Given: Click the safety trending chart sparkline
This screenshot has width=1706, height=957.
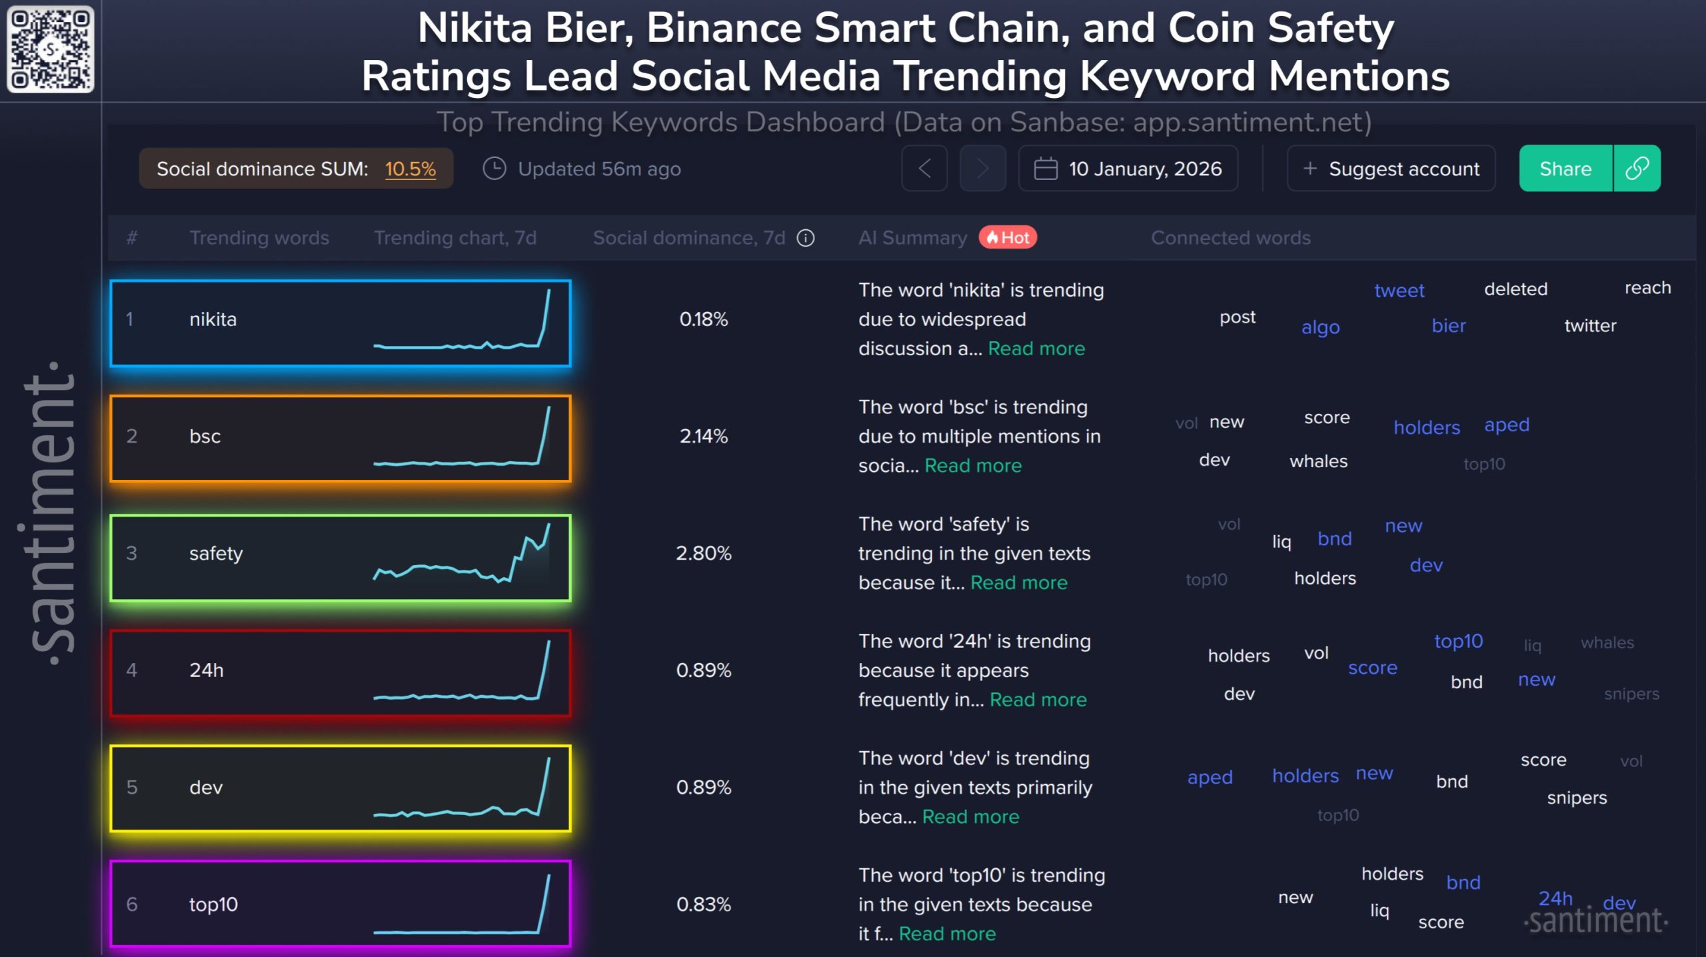Looking at the screenshot, I should click(462, 554).
